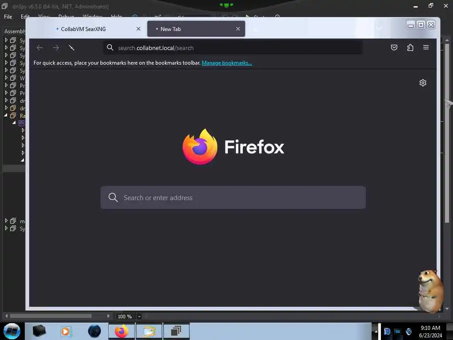Open the dark globe taskbar icon
Viewport: 453px width, 340px height.
tap(95, 331)
